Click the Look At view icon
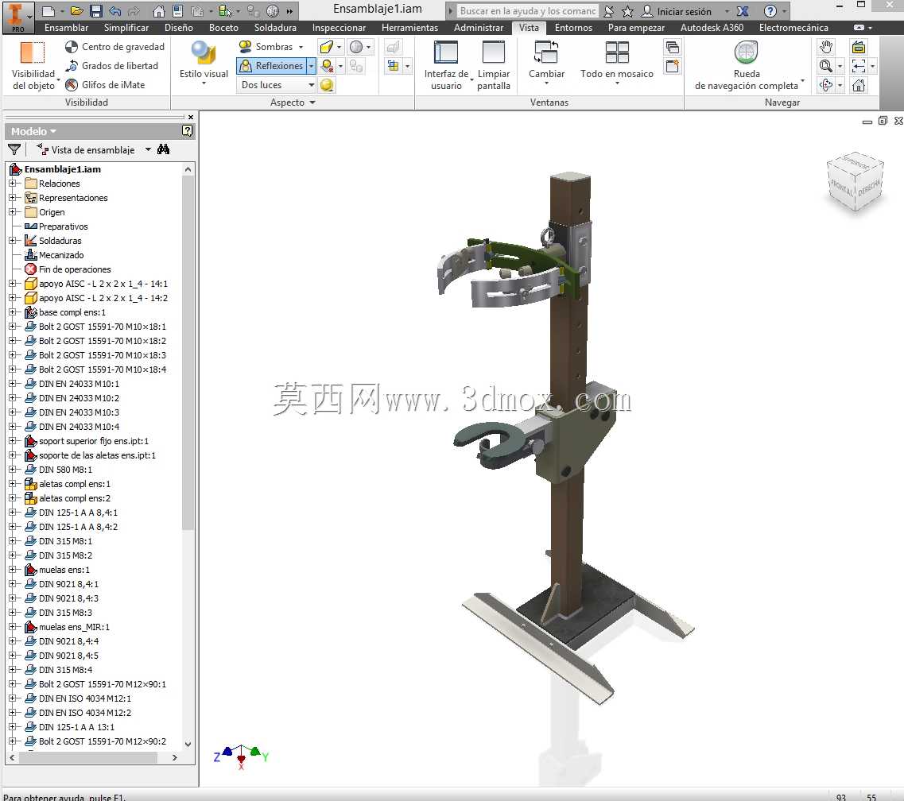 [859, 47]
